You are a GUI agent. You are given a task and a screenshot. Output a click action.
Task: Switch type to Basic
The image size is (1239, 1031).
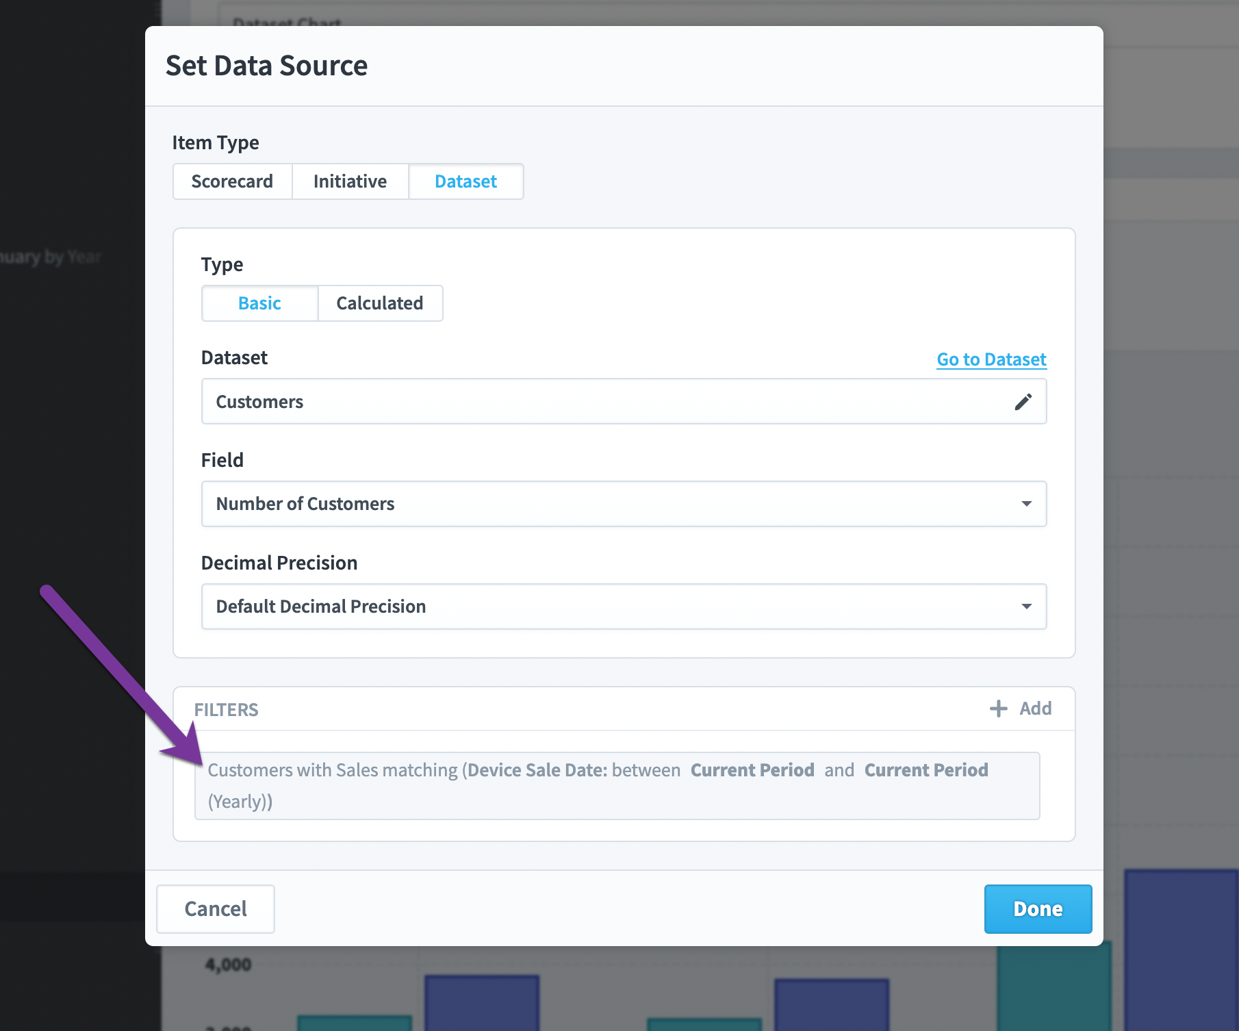[x=259, y=303]
